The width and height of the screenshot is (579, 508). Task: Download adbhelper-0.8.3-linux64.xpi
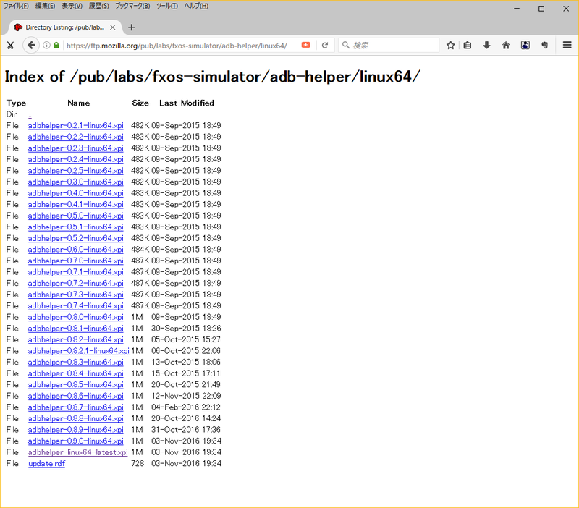tap(76, 362)
